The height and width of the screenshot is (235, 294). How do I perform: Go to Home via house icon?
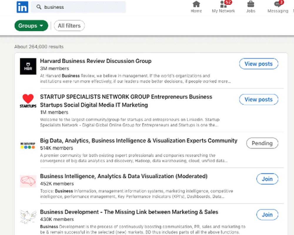[x=196, y=4]
